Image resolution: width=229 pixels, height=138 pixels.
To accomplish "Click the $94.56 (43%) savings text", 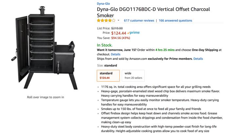I will [121, 38].
